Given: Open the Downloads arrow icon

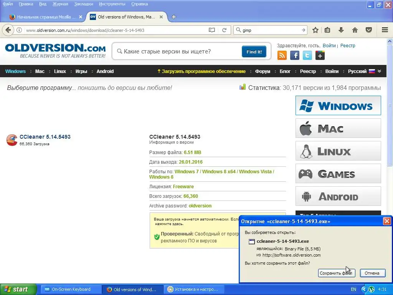Looking at the screenshot, I should coord(341,30).
